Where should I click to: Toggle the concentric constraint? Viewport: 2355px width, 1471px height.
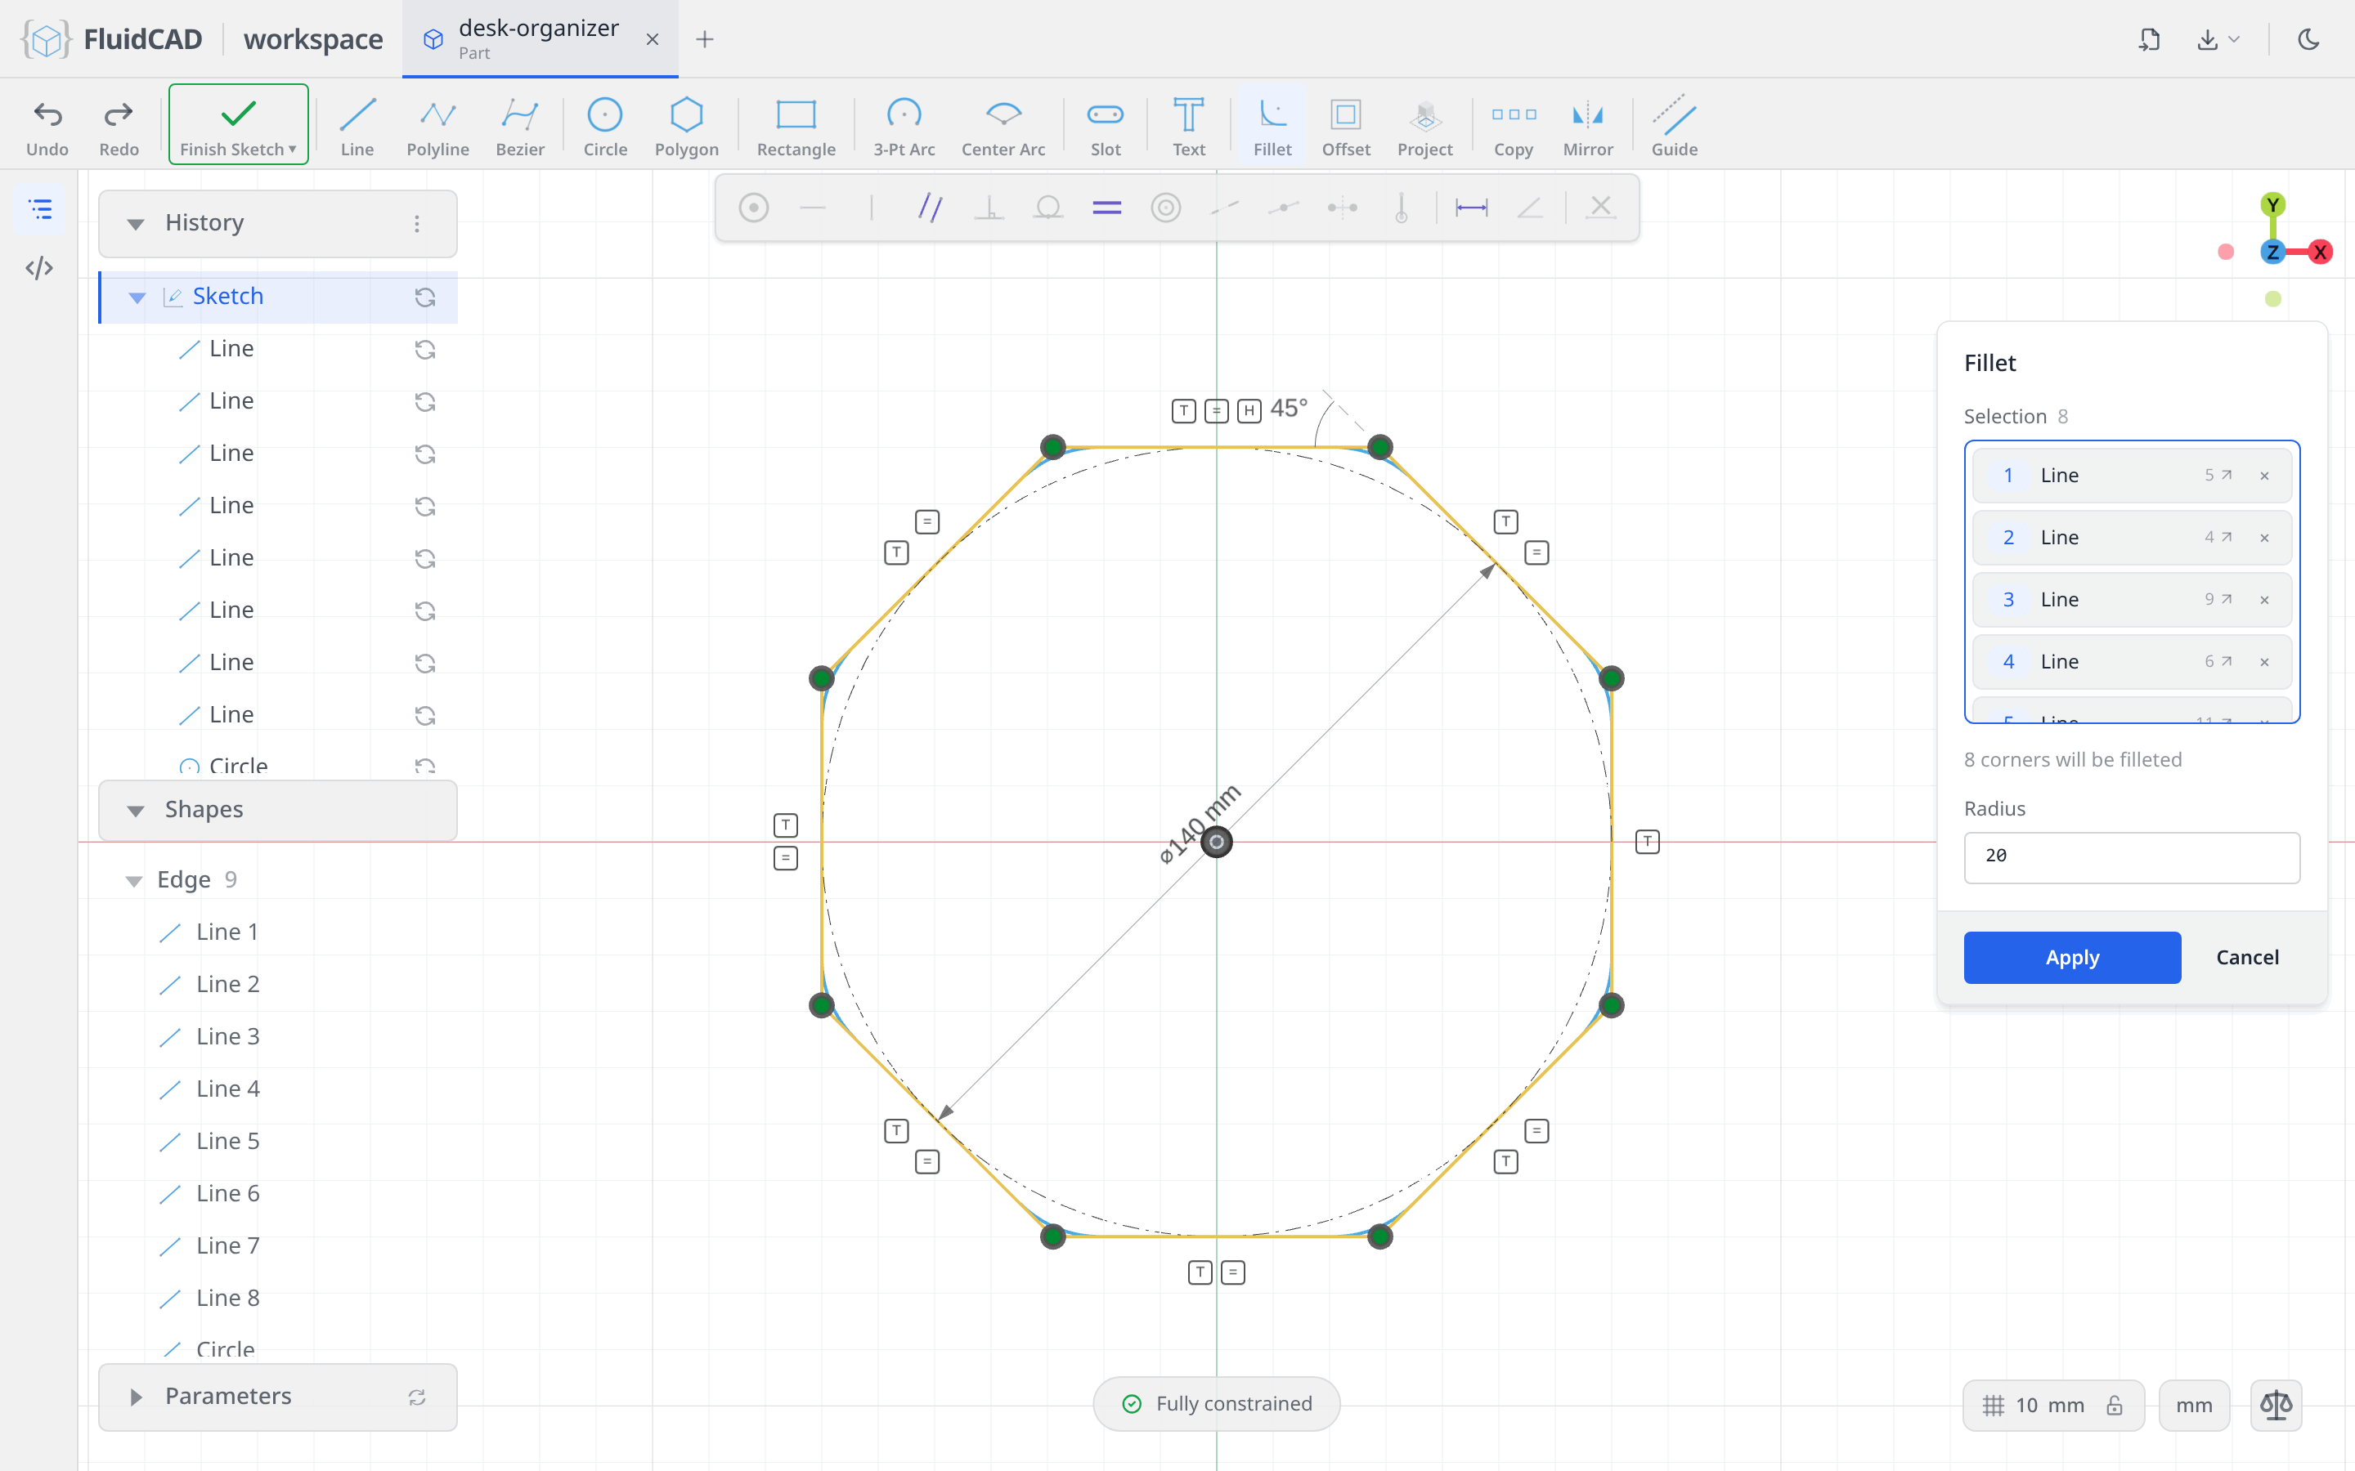[1165, 208]
